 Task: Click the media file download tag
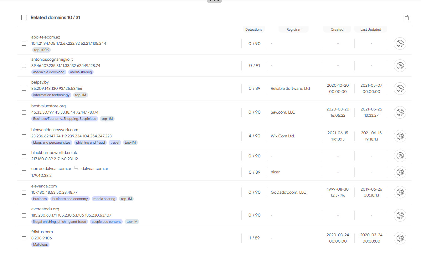(x=49, y=72)
